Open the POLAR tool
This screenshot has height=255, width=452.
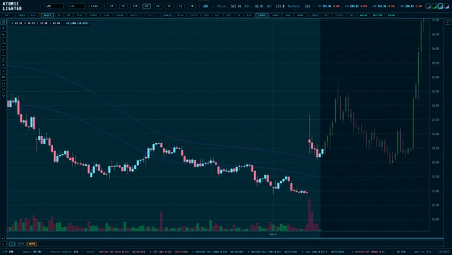392,15
